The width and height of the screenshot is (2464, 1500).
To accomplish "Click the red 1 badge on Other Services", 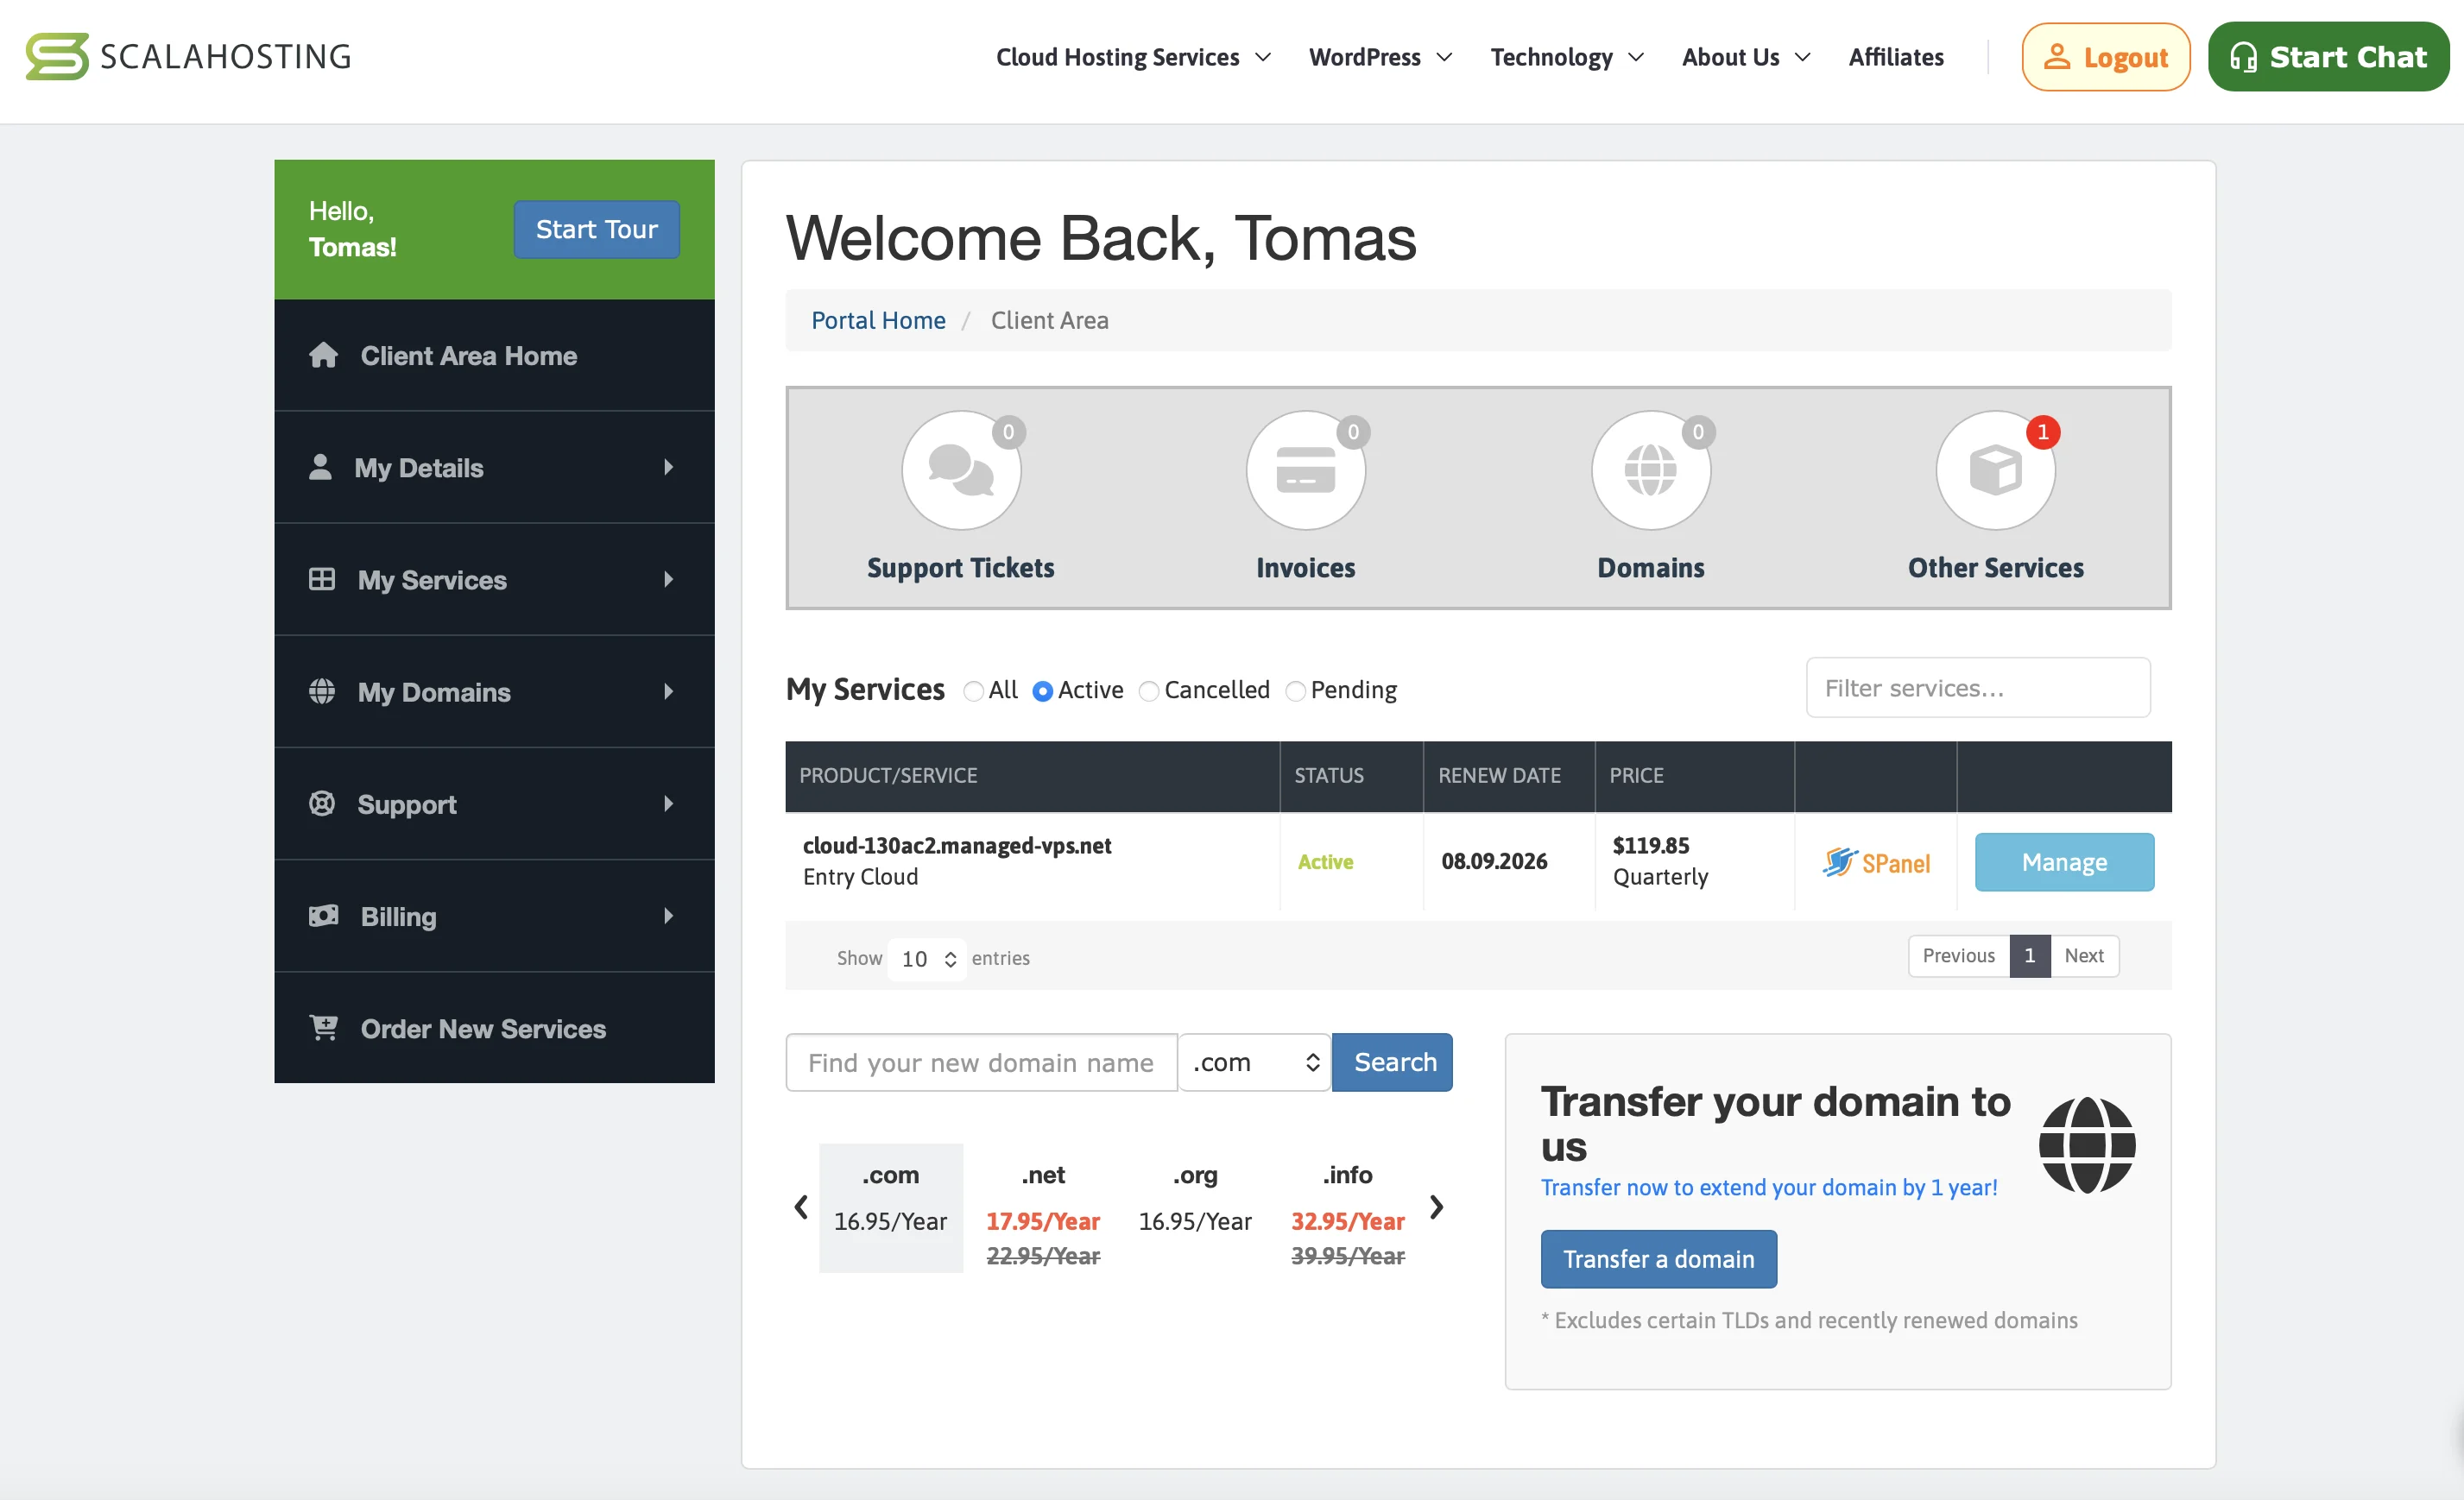I will [2043, 432].
